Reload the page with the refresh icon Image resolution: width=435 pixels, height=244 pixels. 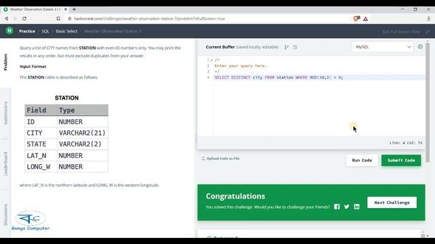tap(24, 18)
